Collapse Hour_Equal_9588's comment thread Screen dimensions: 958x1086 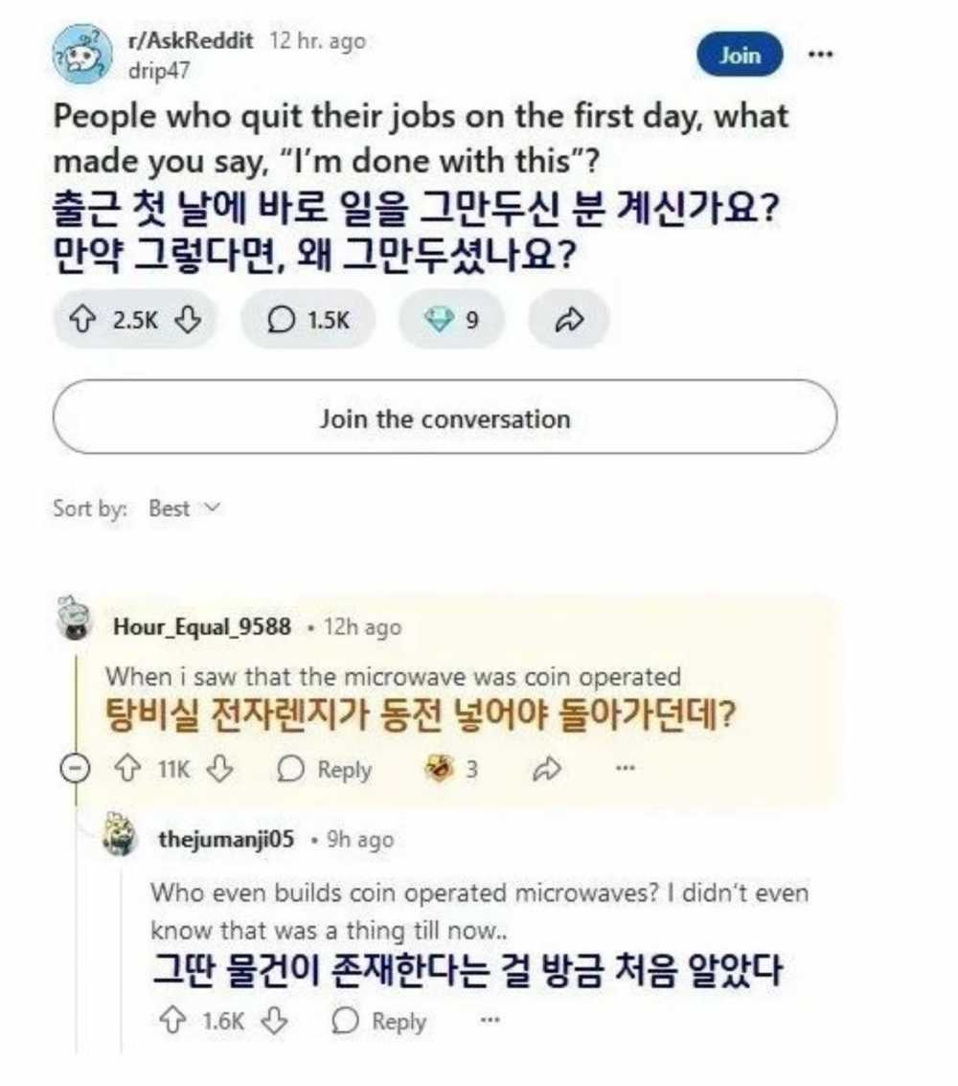point(74,769)
